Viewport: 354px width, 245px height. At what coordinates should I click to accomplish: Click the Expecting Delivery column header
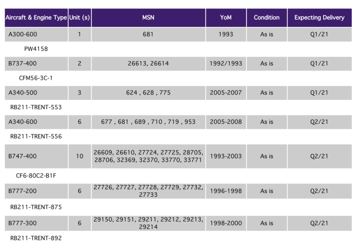(x=319, y=18)
